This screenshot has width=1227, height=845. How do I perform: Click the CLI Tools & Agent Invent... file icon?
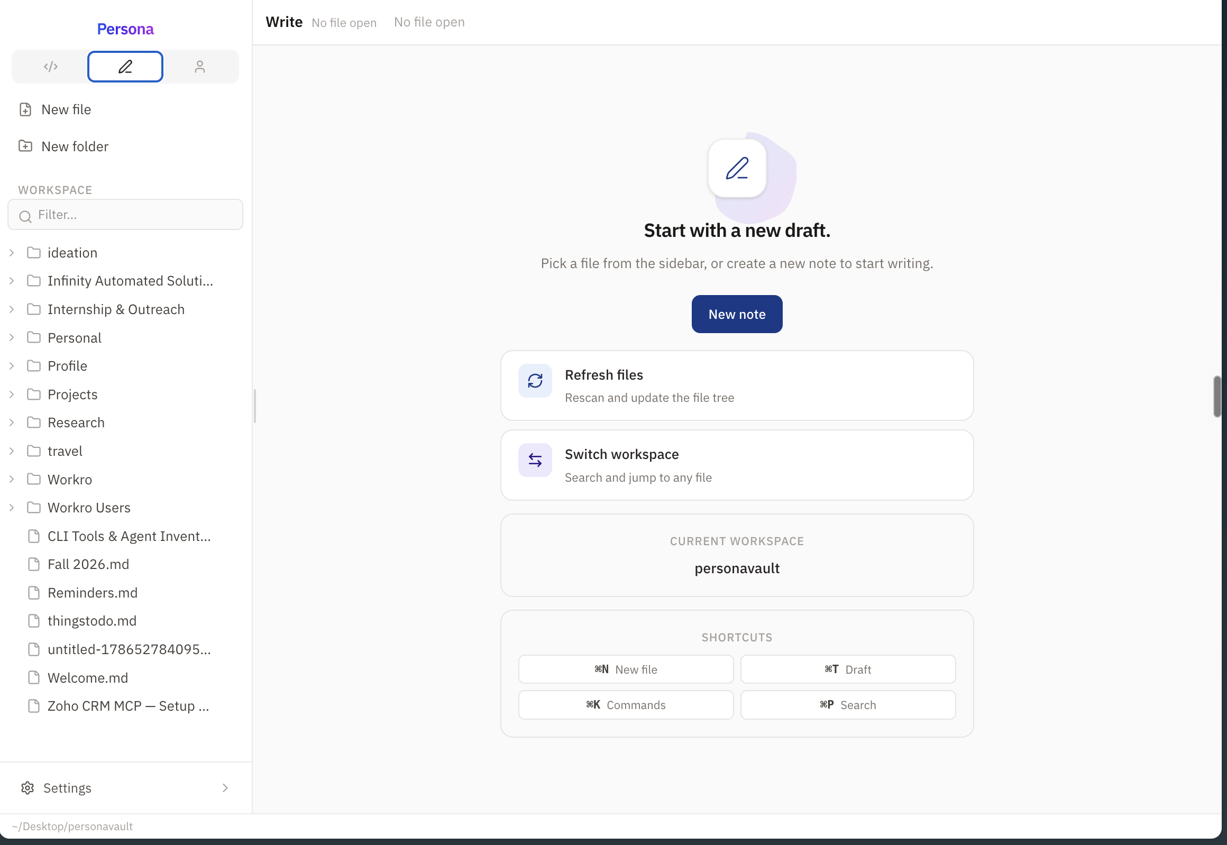(34, 536)
